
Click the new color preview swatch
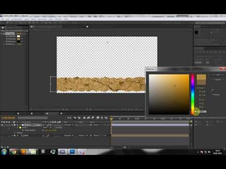point(201,77)
